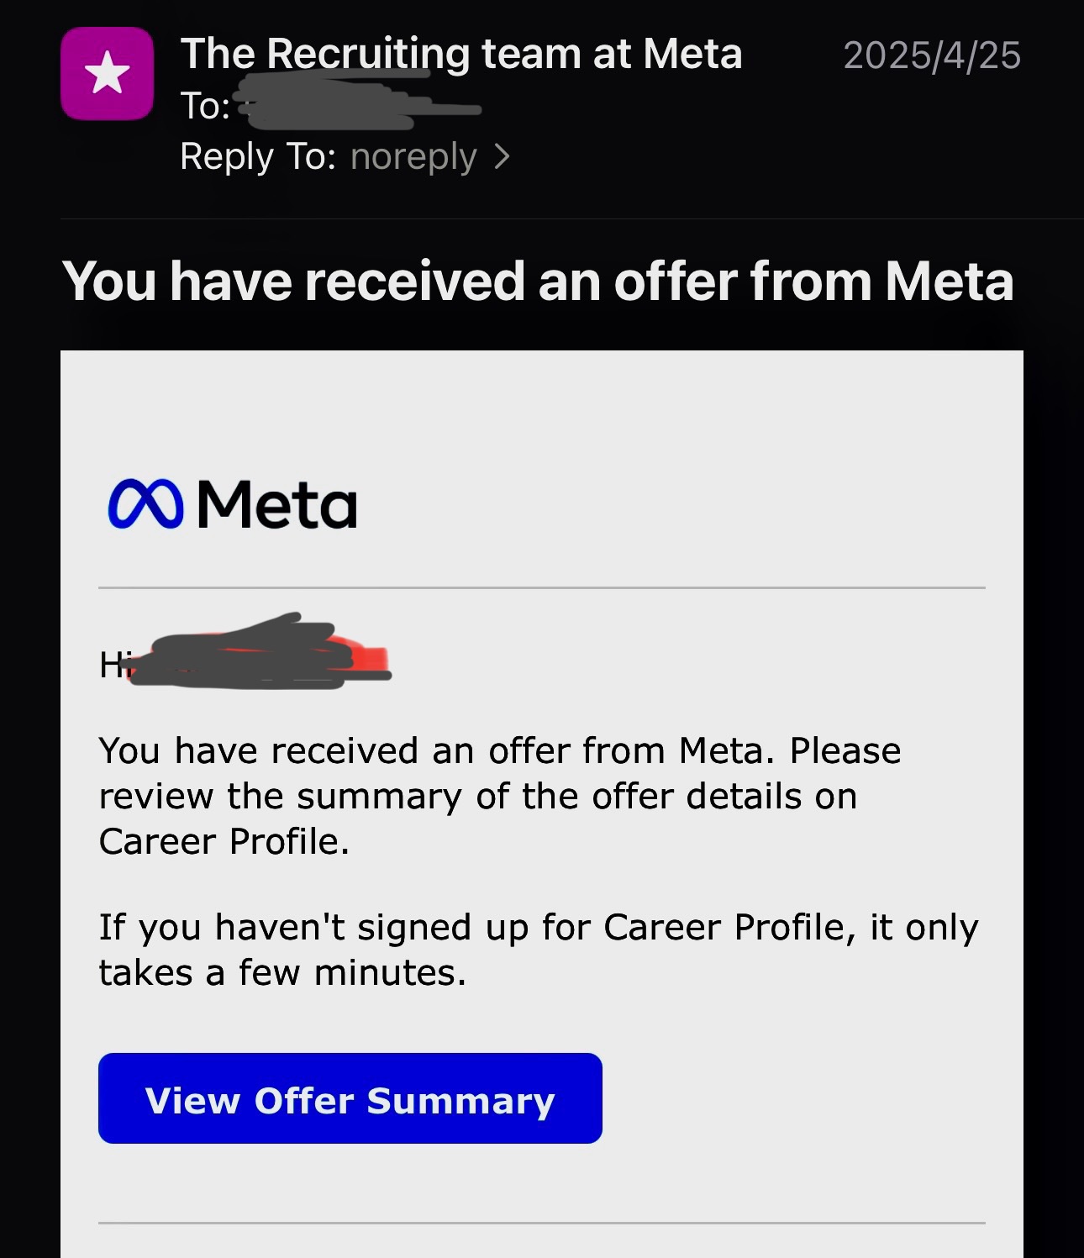The image size is (1084, 1258).
Task: Open sender 'The Recruiting team at Meta'
Action: tap(461, 54)
